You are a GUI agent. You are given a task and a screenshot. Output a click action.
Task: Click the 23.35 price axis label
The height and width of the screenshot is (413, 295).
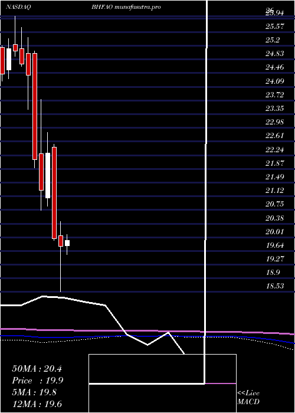pos(275,109)
